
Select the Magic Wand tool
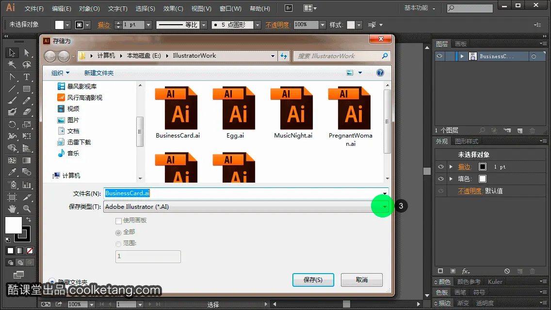(x=12, y=64)
